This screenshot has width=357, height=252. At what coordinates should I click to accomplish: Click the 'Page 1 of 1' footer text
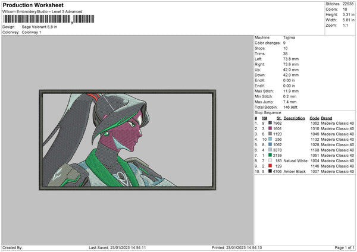345,247
